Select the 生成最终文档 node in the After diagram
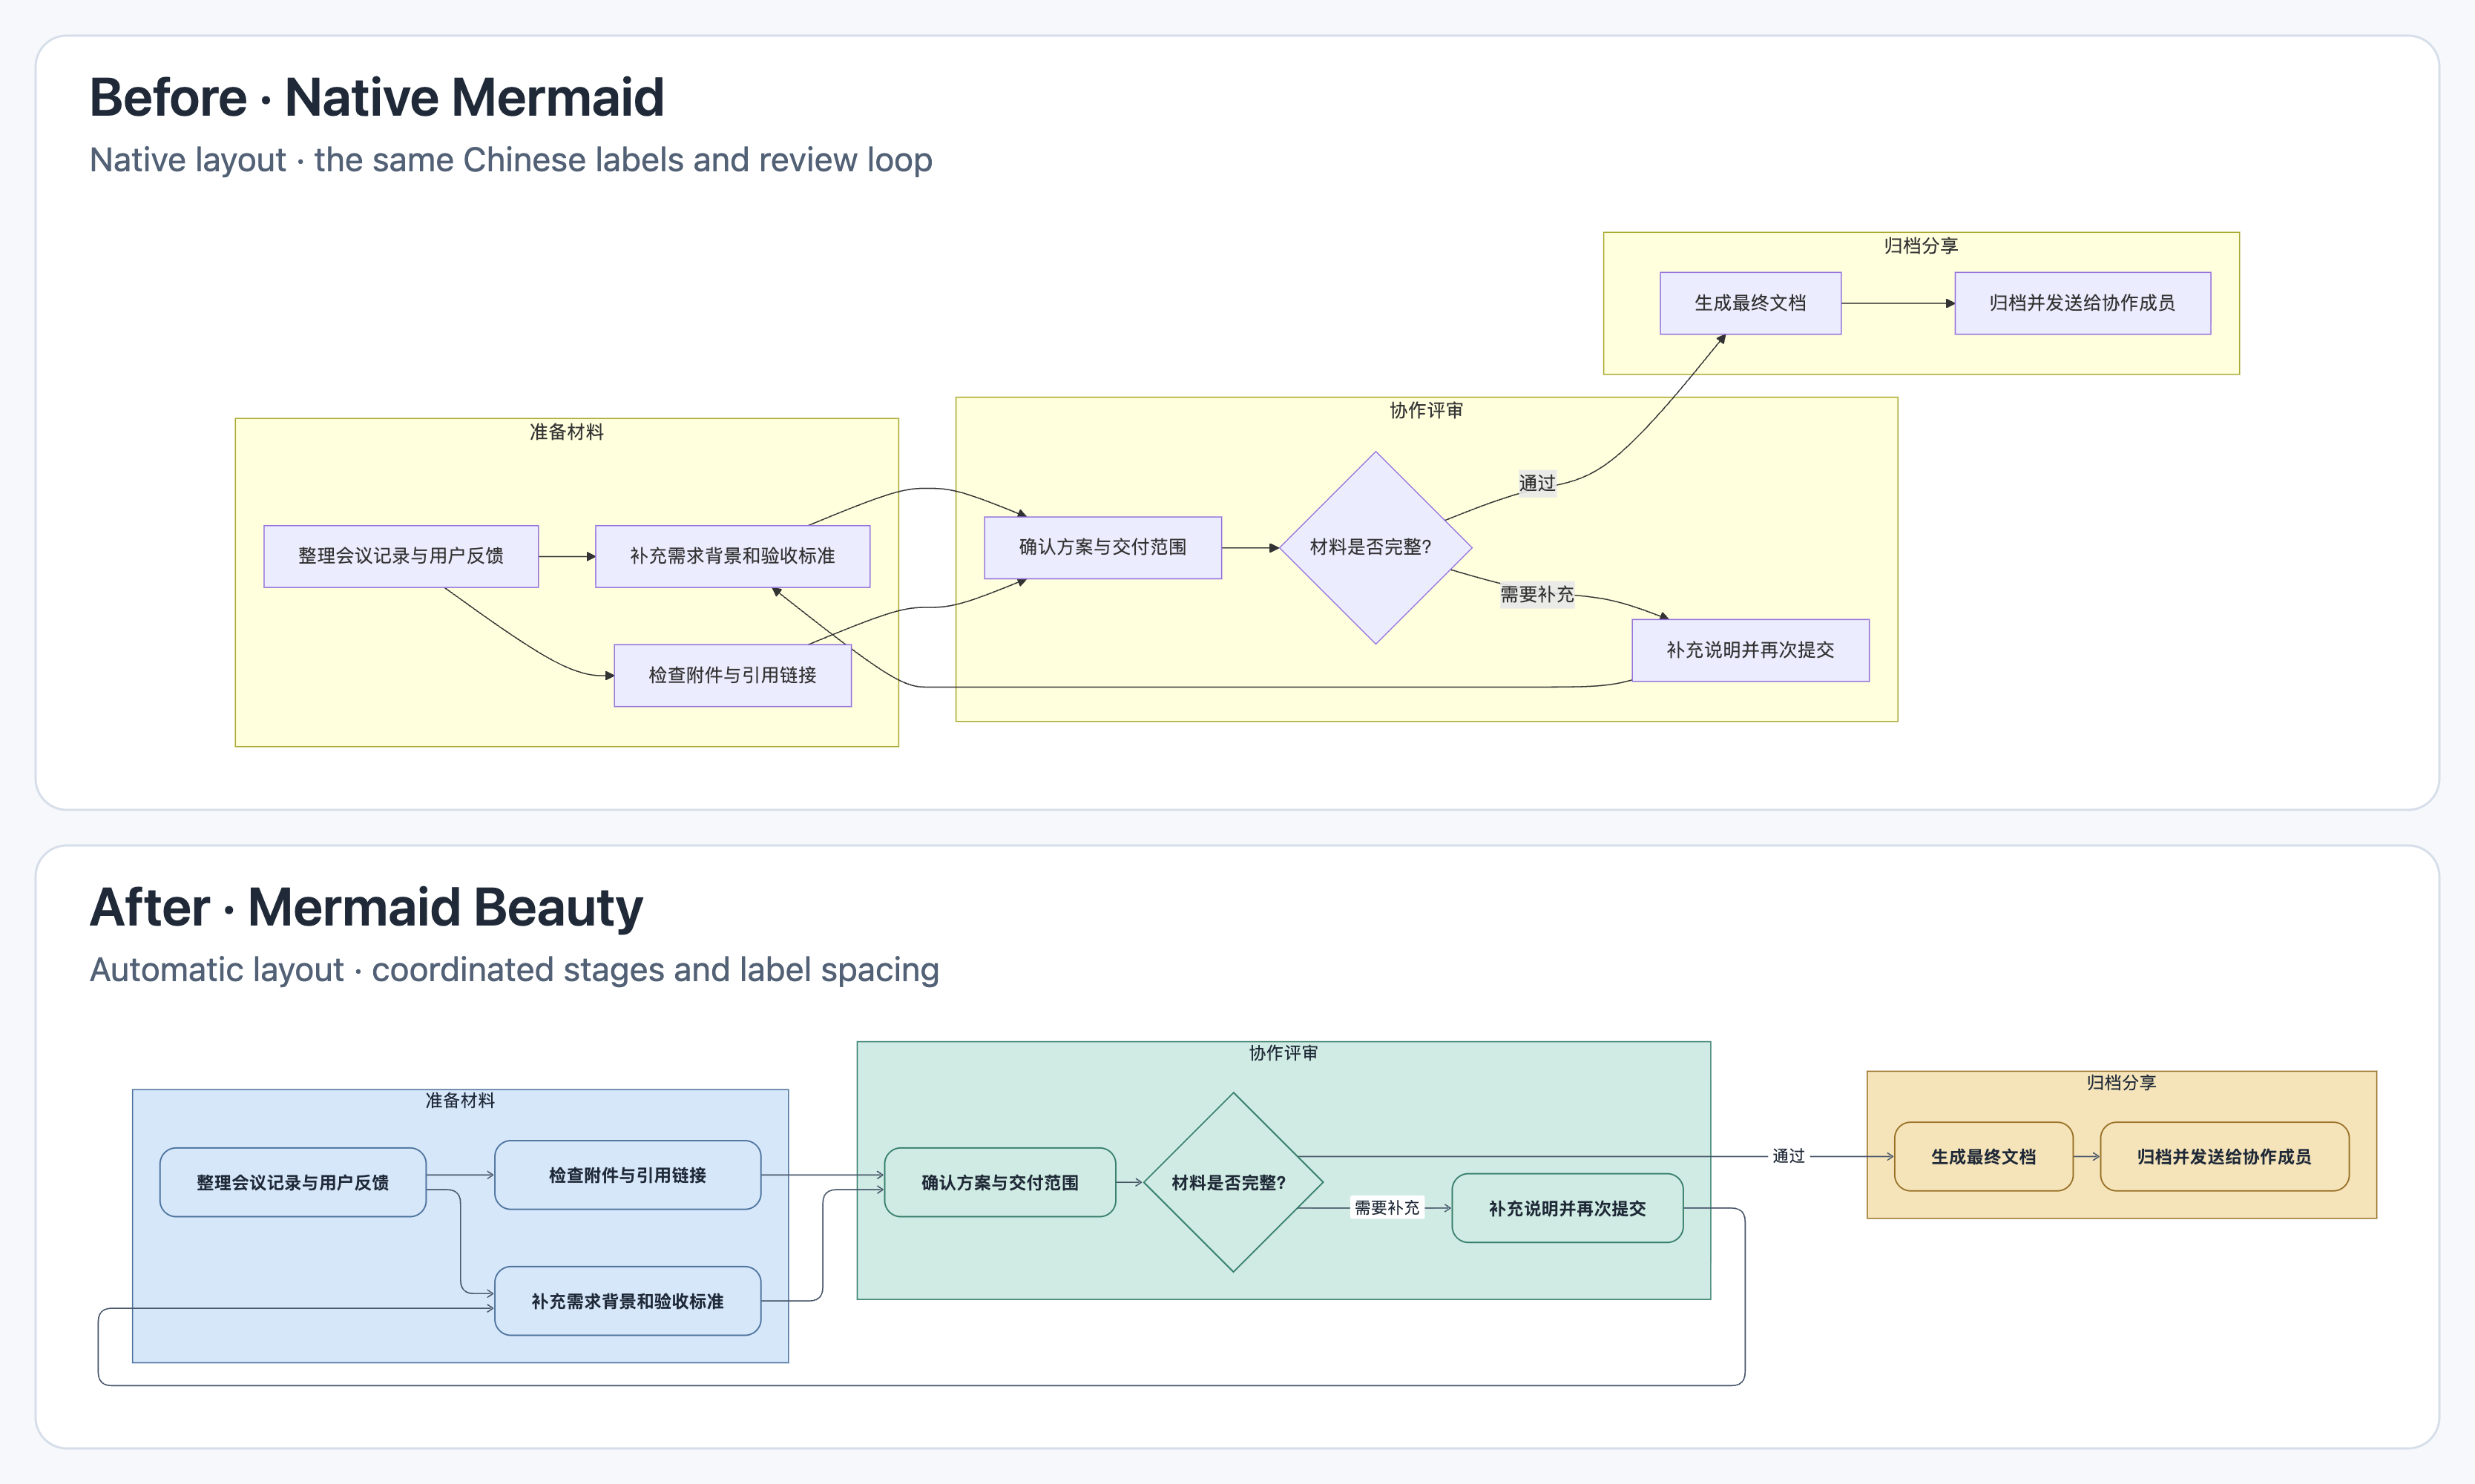The image size is (2475, 1484). 1984,1157
